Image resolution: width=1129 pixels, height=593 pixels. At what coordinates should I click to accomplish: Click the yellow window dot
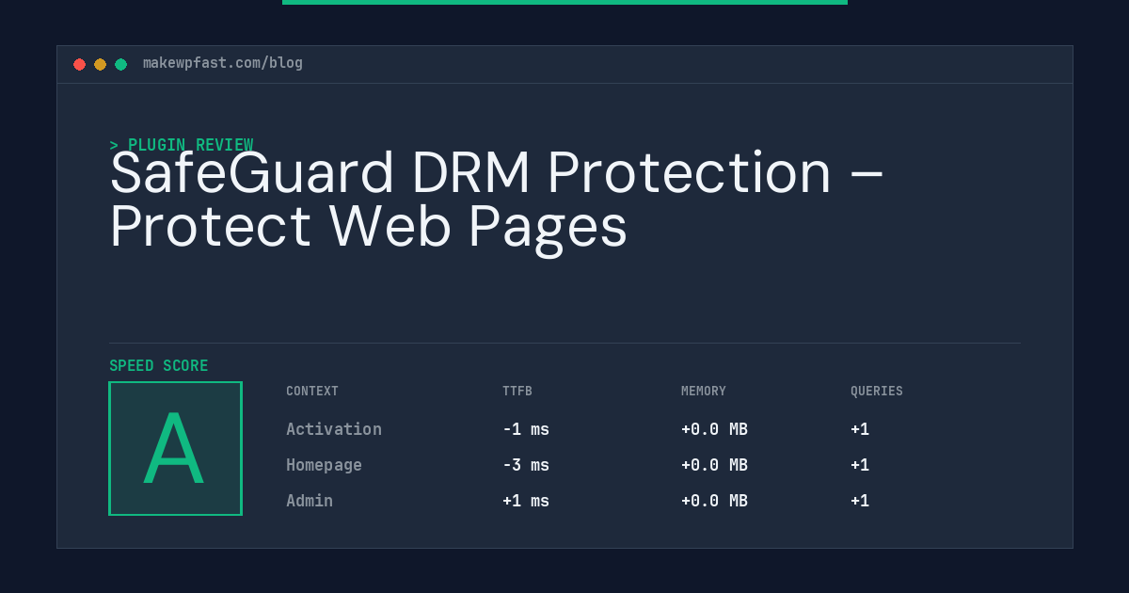click(100, 64)
